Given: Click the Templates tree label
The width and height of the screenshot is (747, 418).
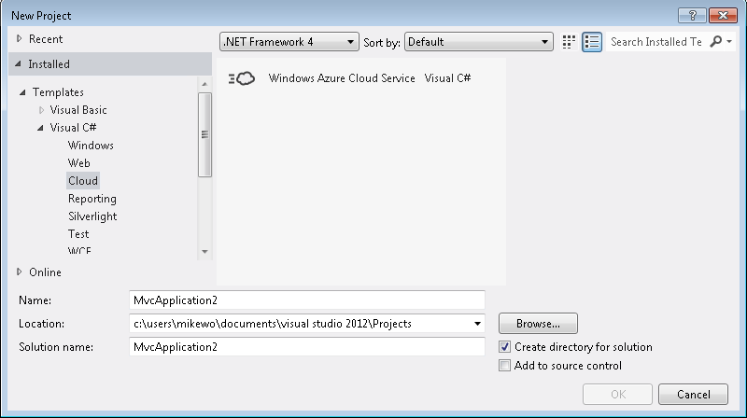Looking at the screenshot, I should coord(58,92).
